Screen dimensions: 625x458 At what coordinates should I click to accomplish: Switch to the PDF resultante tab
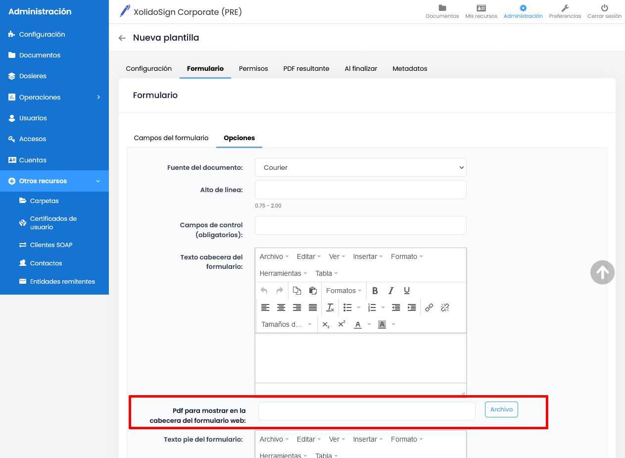pyautogui.click(x=306, y=69)
